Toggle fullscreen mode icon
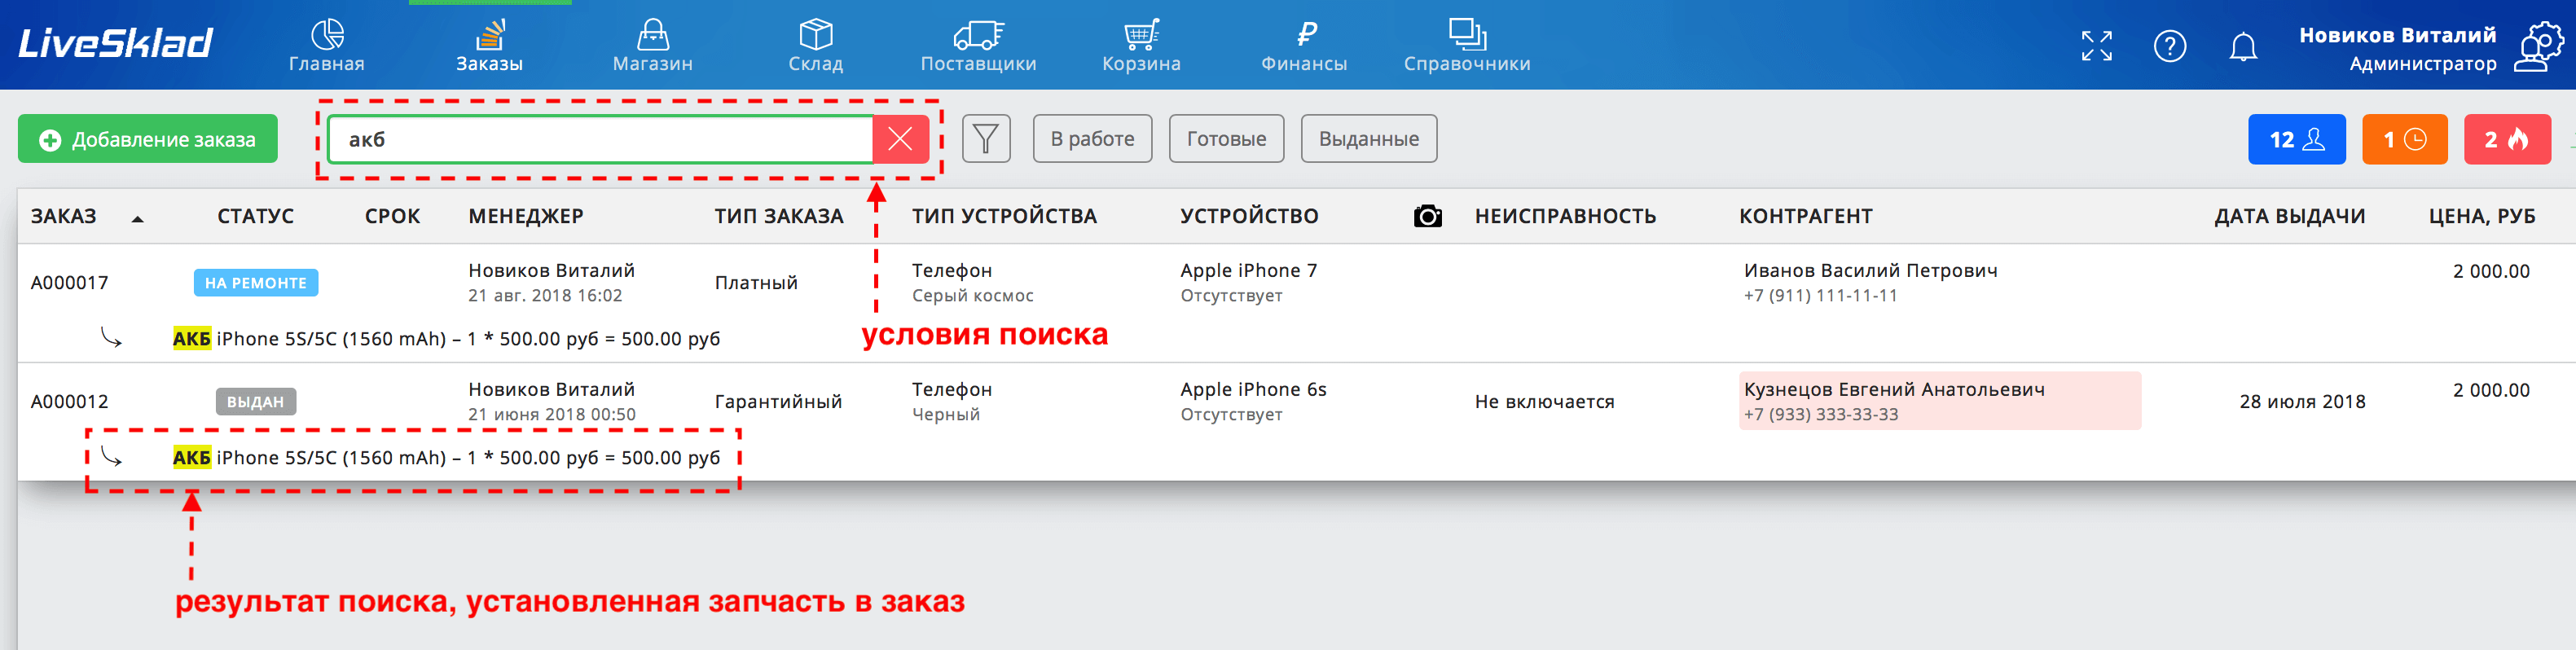The width and height of the screenshot is (2576, 650). (x=2097, y=46)
